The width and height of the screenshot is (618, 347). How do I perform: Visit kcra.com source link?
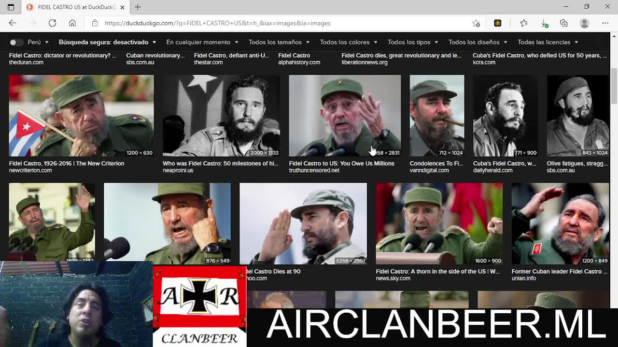(484, 62)
